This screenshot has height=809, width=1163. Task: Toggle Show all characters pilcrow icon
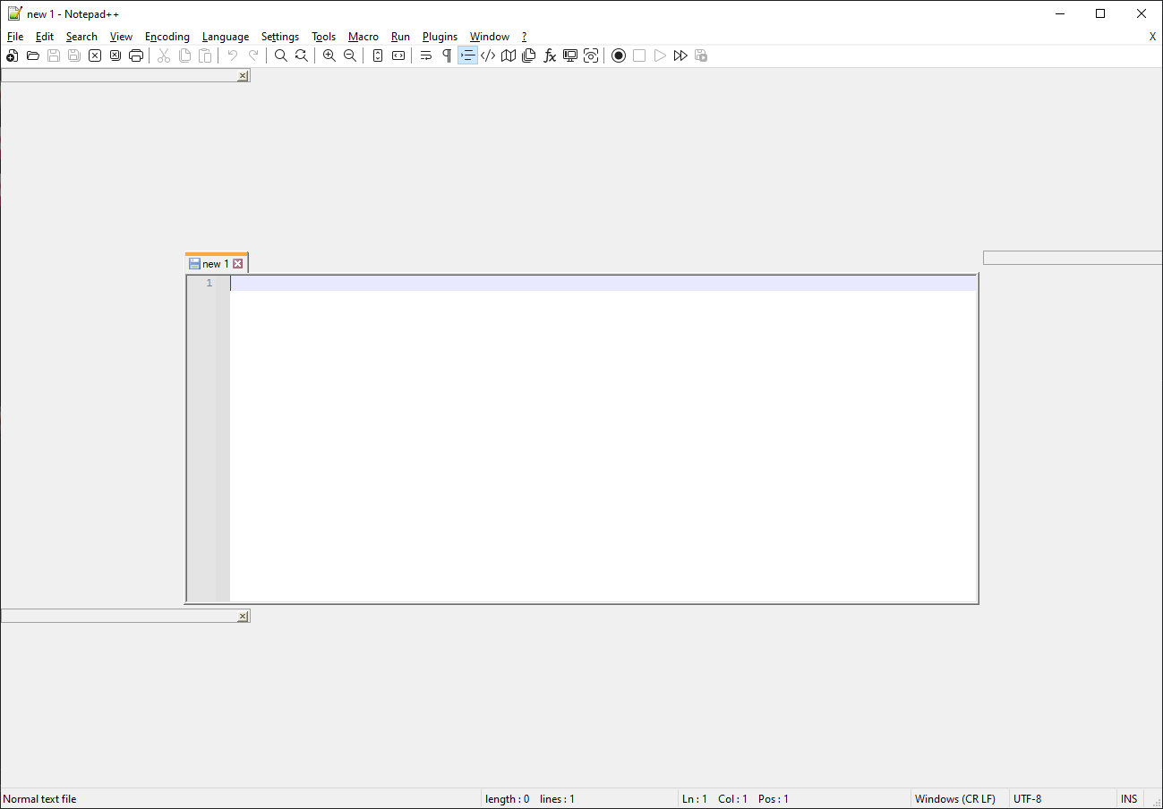coord(447,55)
